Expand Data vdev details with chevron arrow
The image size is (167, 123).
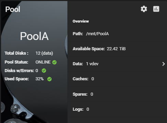point(164,64)
